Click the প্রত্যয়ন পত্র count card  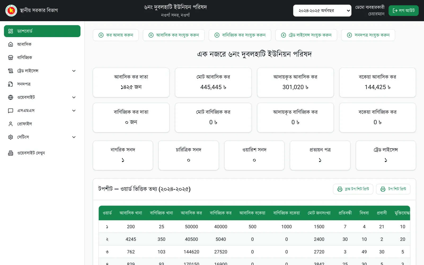pyautogui.click(x=320, y=155)
